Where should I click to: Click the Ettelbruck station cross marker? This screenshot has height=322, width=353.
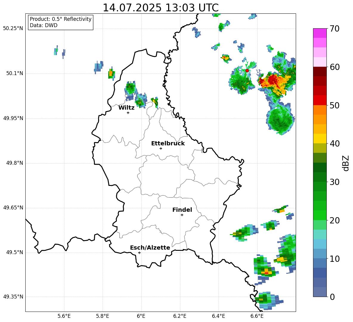161,148
